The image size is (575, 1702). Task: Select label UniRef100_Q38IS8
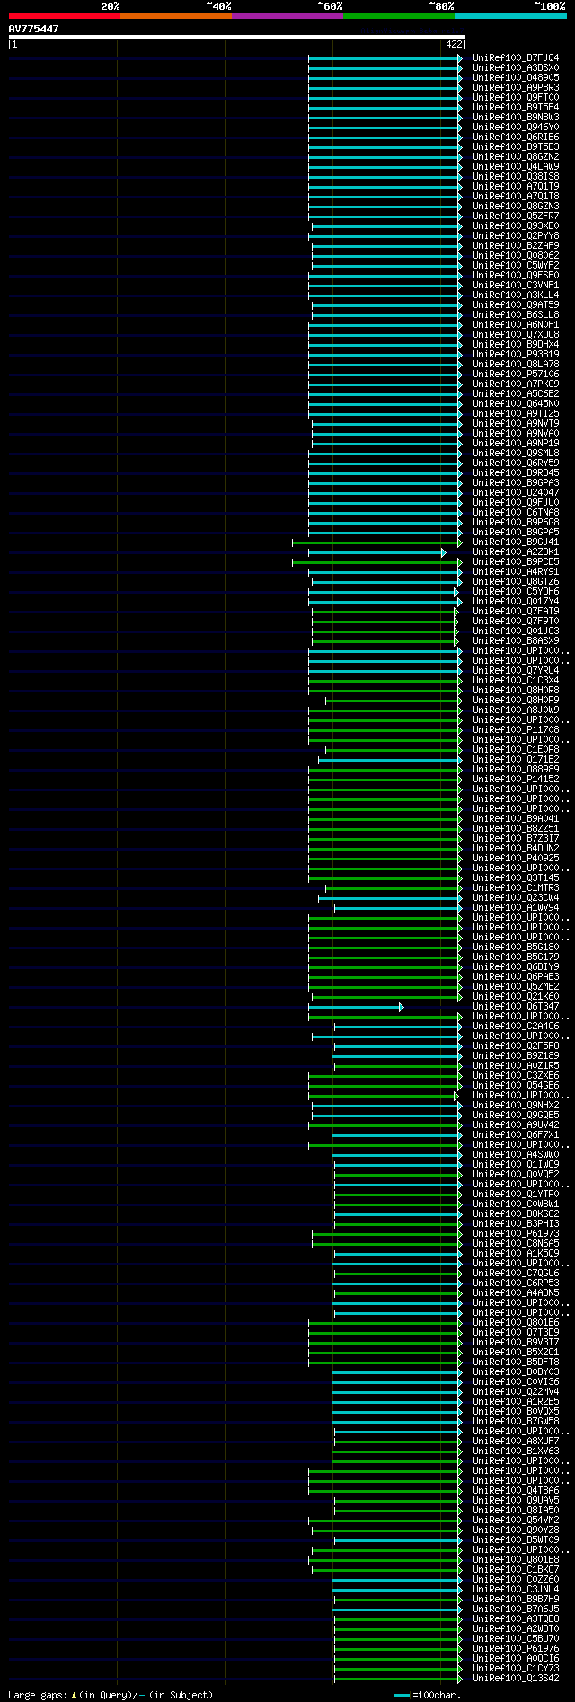tap(516, 177)
